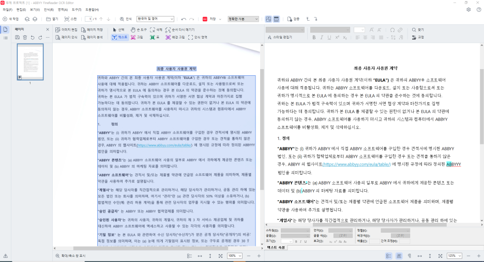Click the page number input field

[88, 19]
